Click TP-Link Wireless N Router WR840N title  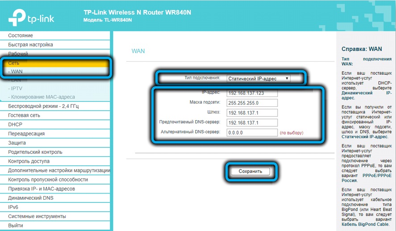138,13
